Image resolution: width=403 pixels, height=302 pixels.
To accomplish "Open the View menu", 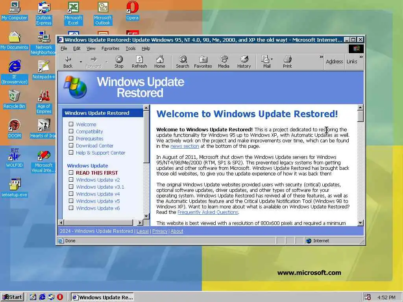I will point(91,48).
